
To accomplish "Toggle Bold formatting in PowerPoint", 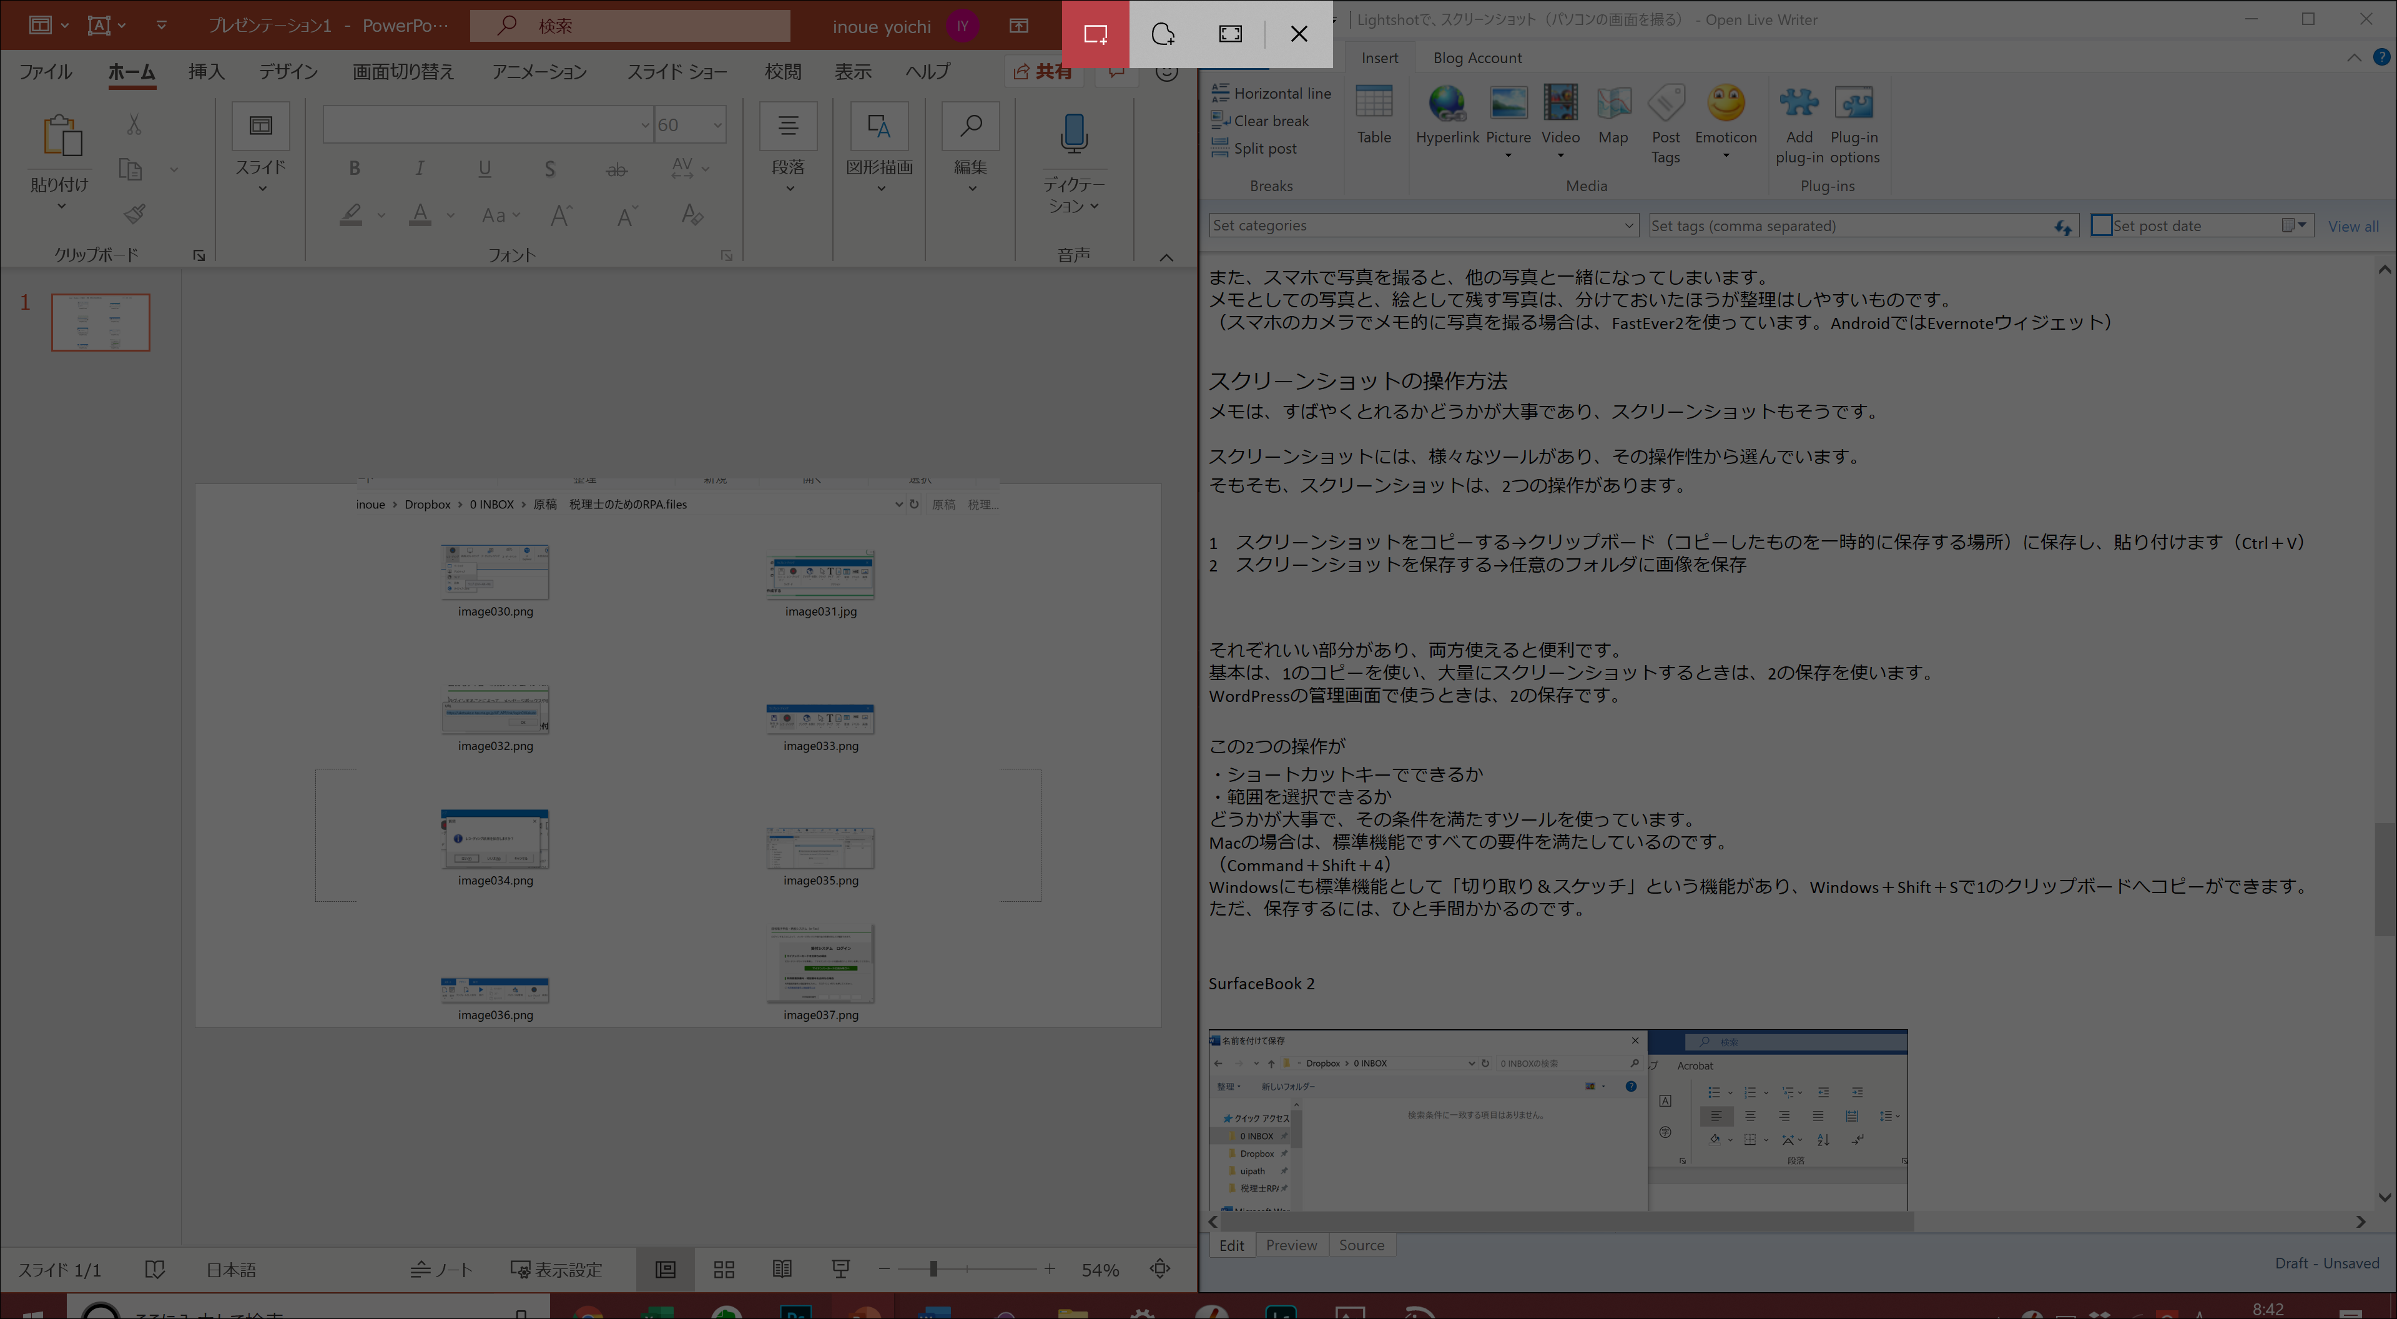I will click(x=353, y=169).
